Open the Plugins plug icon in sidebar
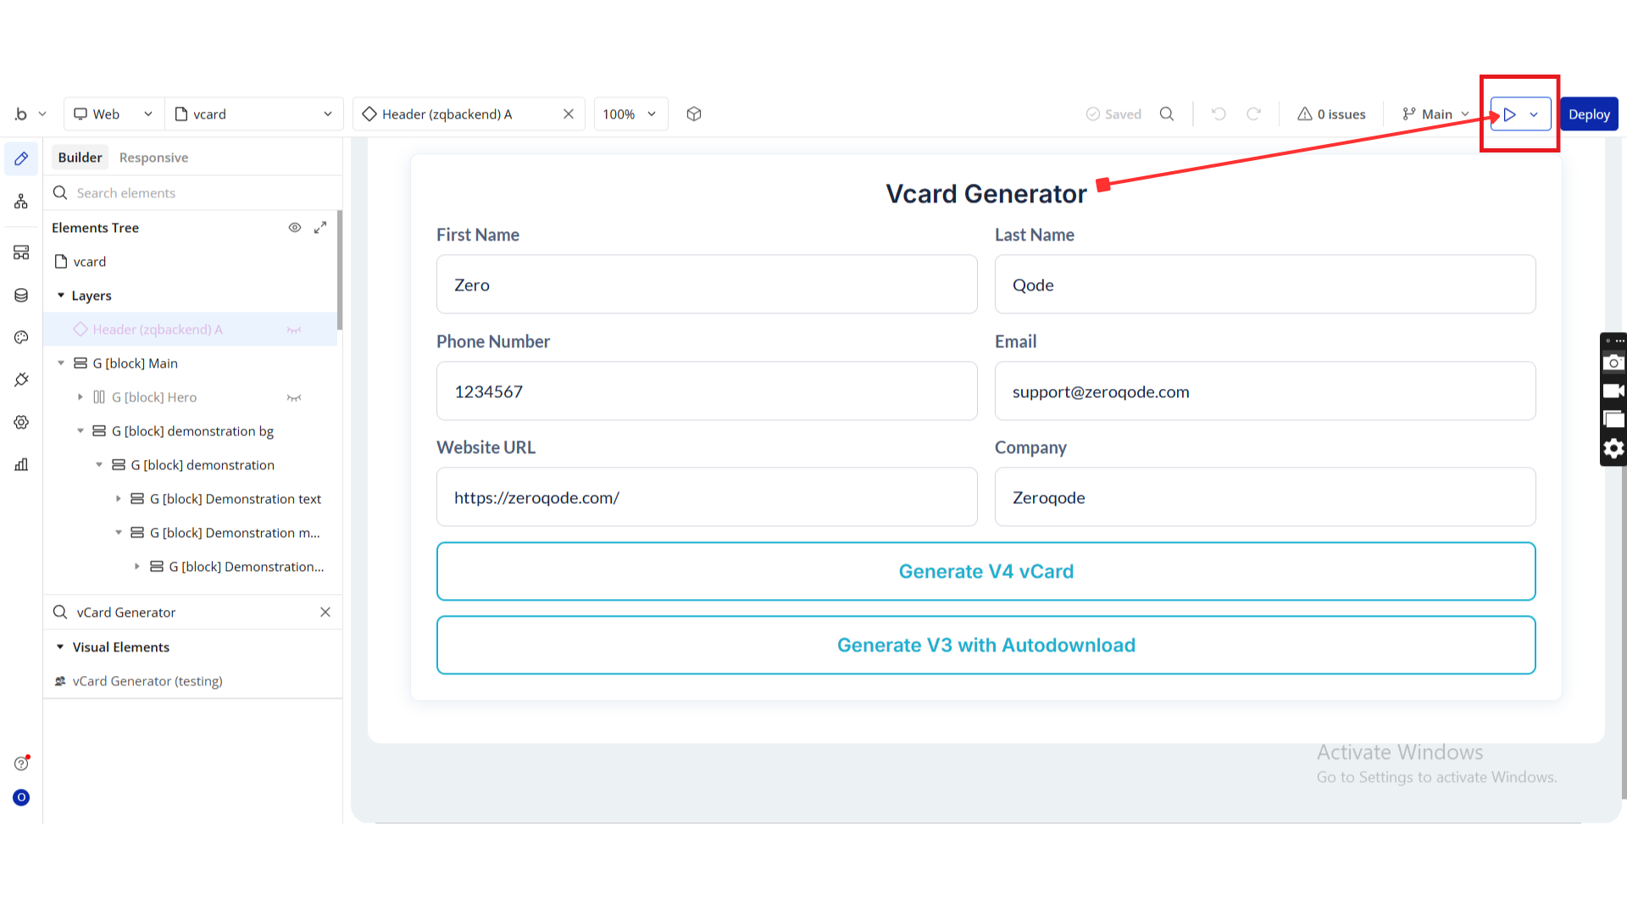This screenshot has width=1627, height=915. click(x=21, y=380)
